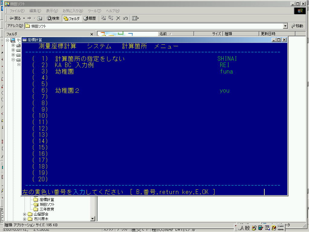Open the IME help icon
Screen dimensions: 309x232
(x=274, y=228)
